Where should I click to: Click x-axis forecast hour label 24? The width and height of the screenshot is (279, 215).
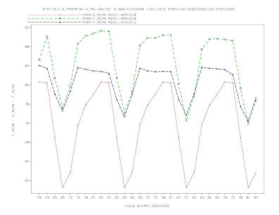pyautogui.click(x=101, y=197)
